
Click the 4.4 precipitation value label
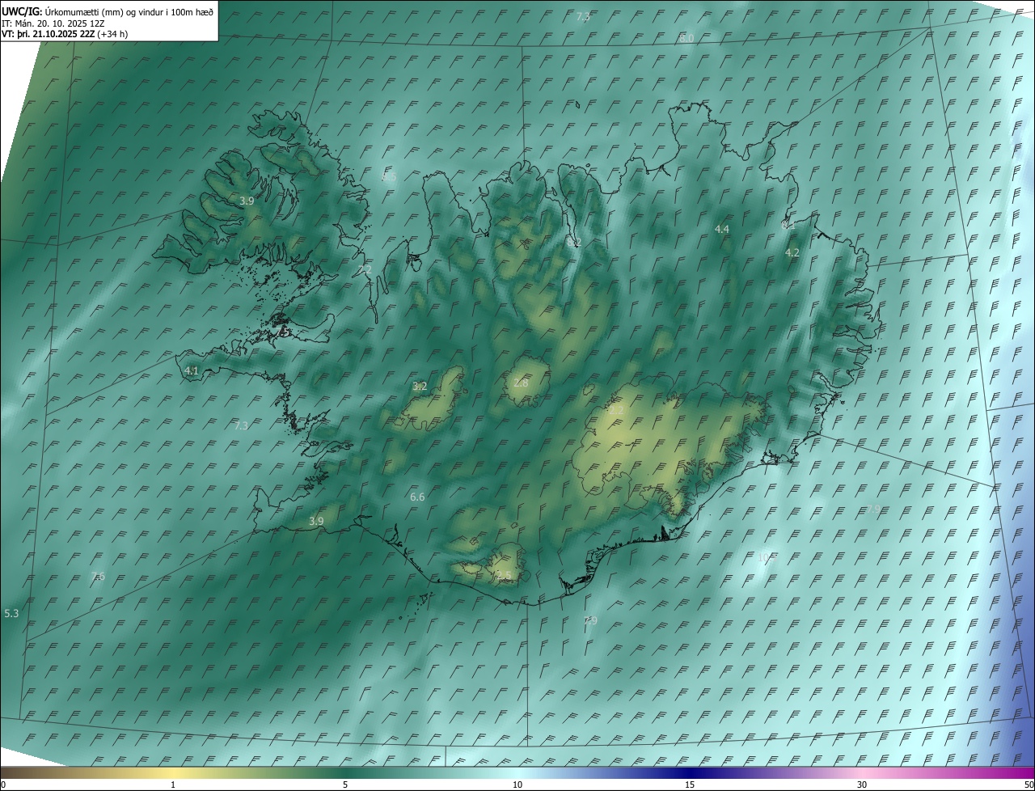coord(722,230)
